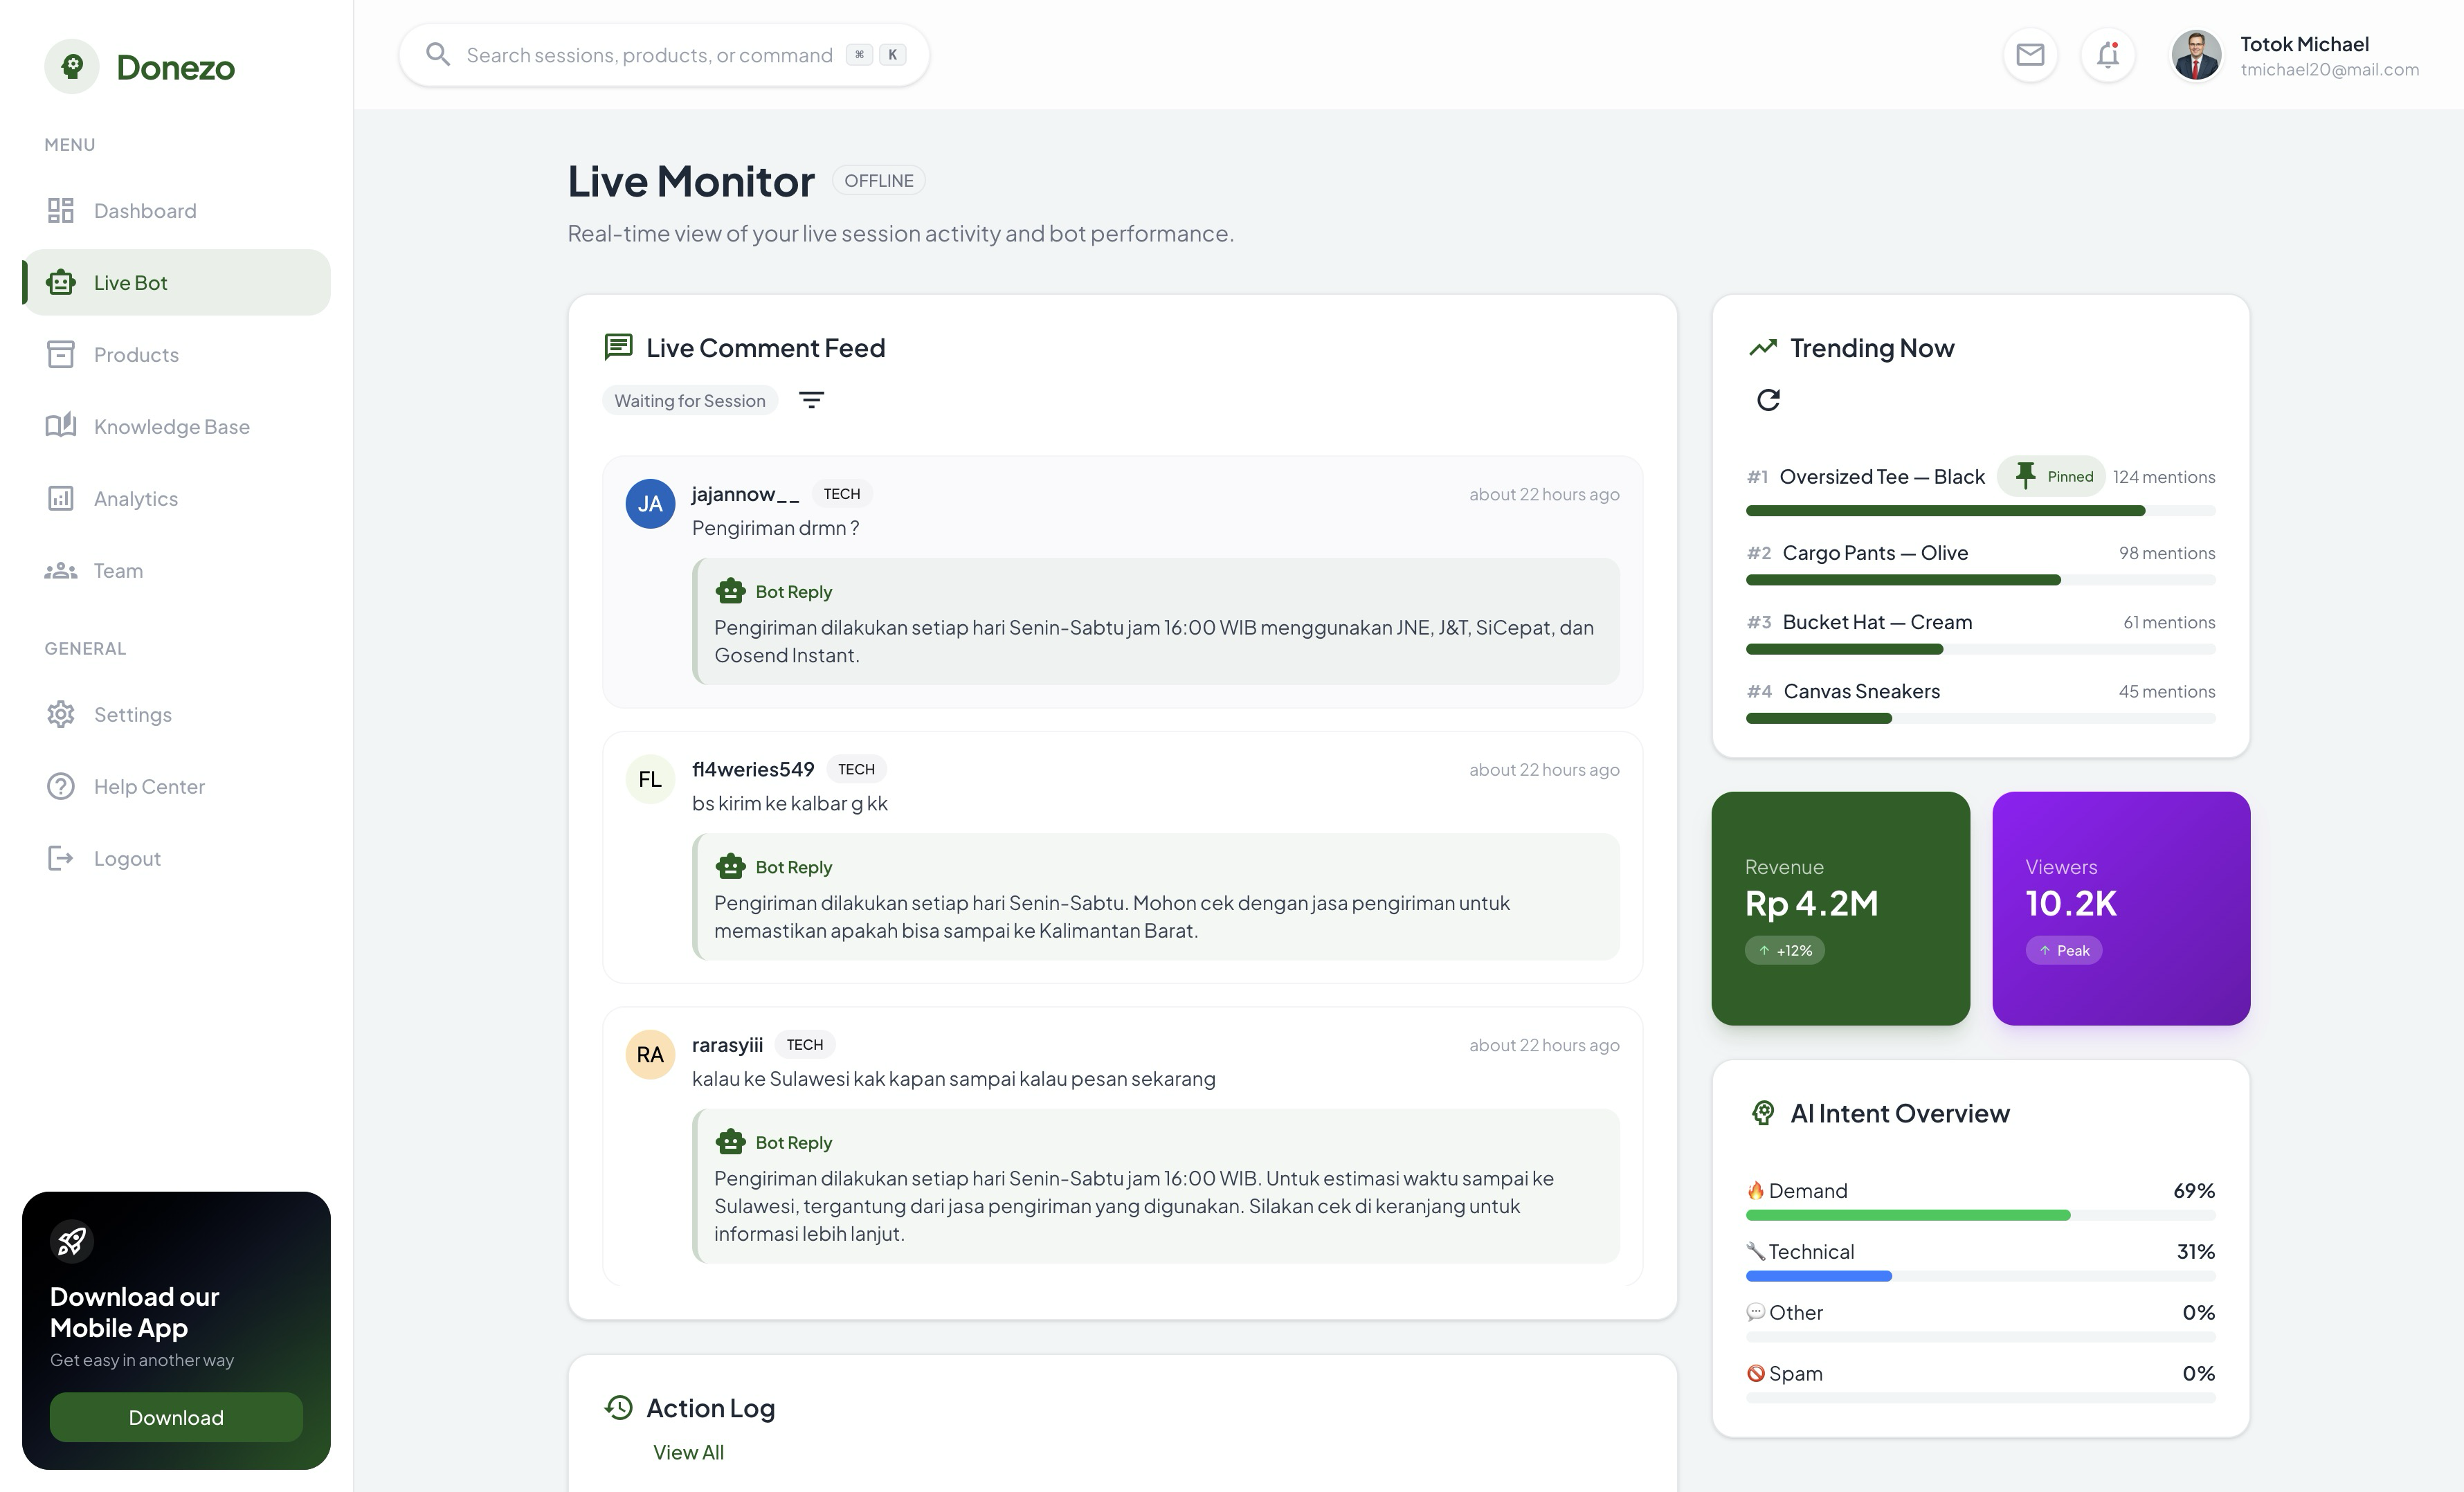Open the comment feed filter icon
The width and height of the screenshot is (2464, 1492).
[811, 400]
